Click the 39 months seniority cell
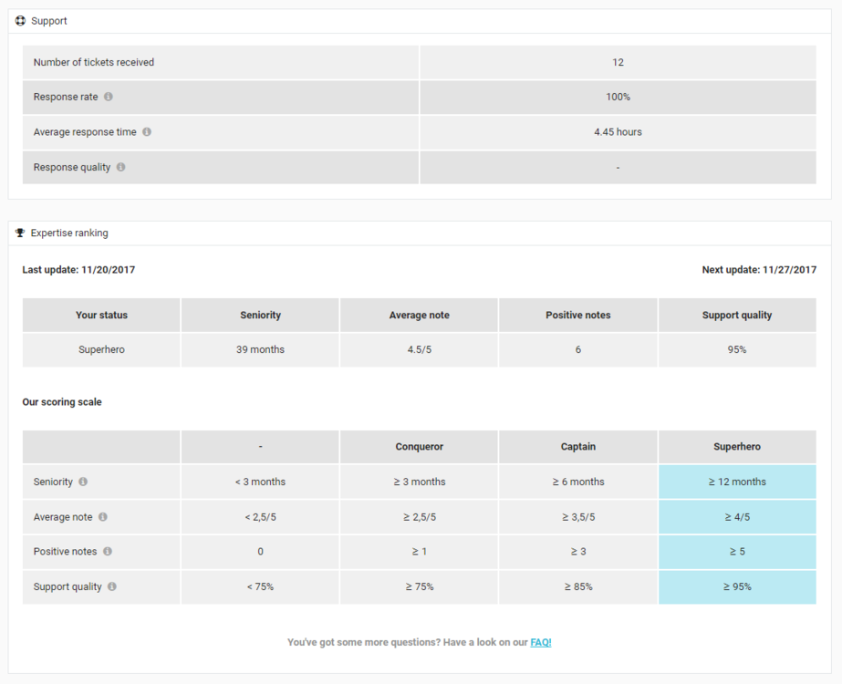The width and height of the screenshot is (842, 684). click(260, 349)
